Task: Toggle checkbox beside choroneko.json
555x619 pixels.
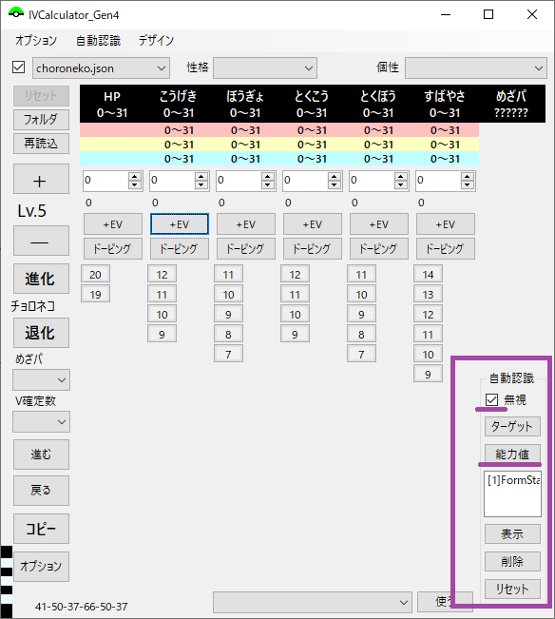Action: (19, 68)
